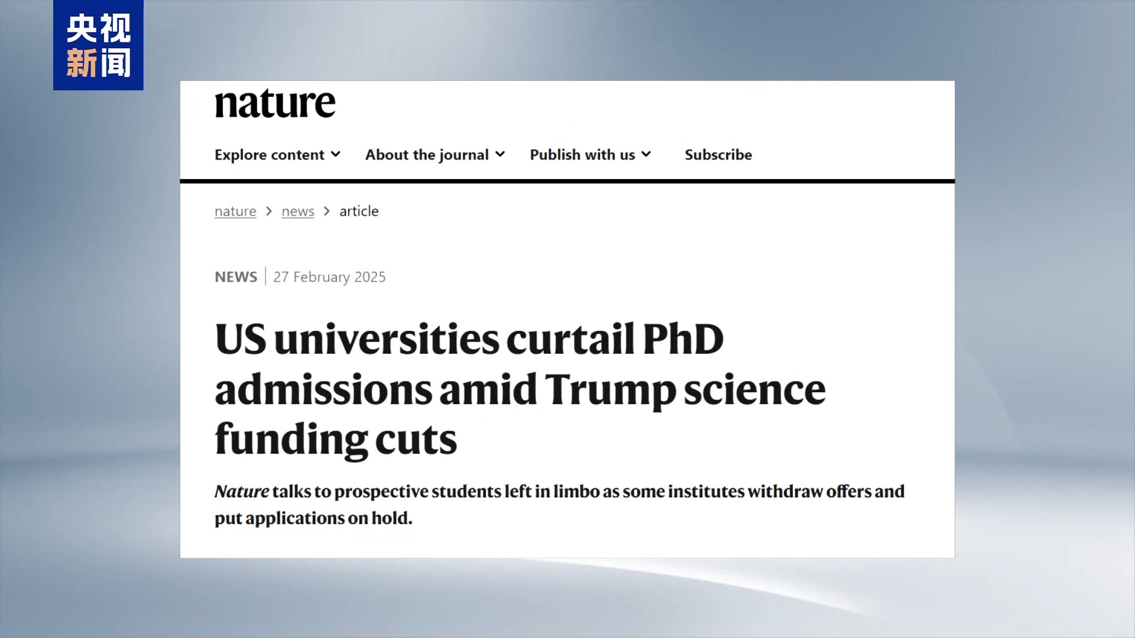Viewport: 1135px width, 638px height.
Task: Click the black divider line below navigation
Action: point(567,181)
